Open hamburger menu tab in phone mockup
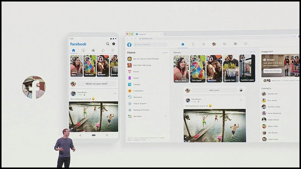The width and height of the screenshot is (301, 169). pos(113,50)
